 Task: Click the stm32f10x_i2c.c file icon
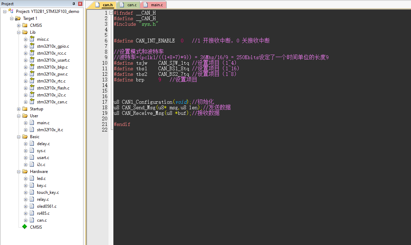32,94
